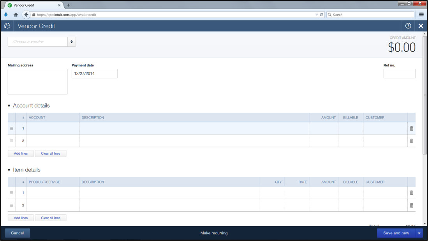Collapse the Item details section
Image resolution: width=428 pixels, height=241 pixels.
[9, 170]
